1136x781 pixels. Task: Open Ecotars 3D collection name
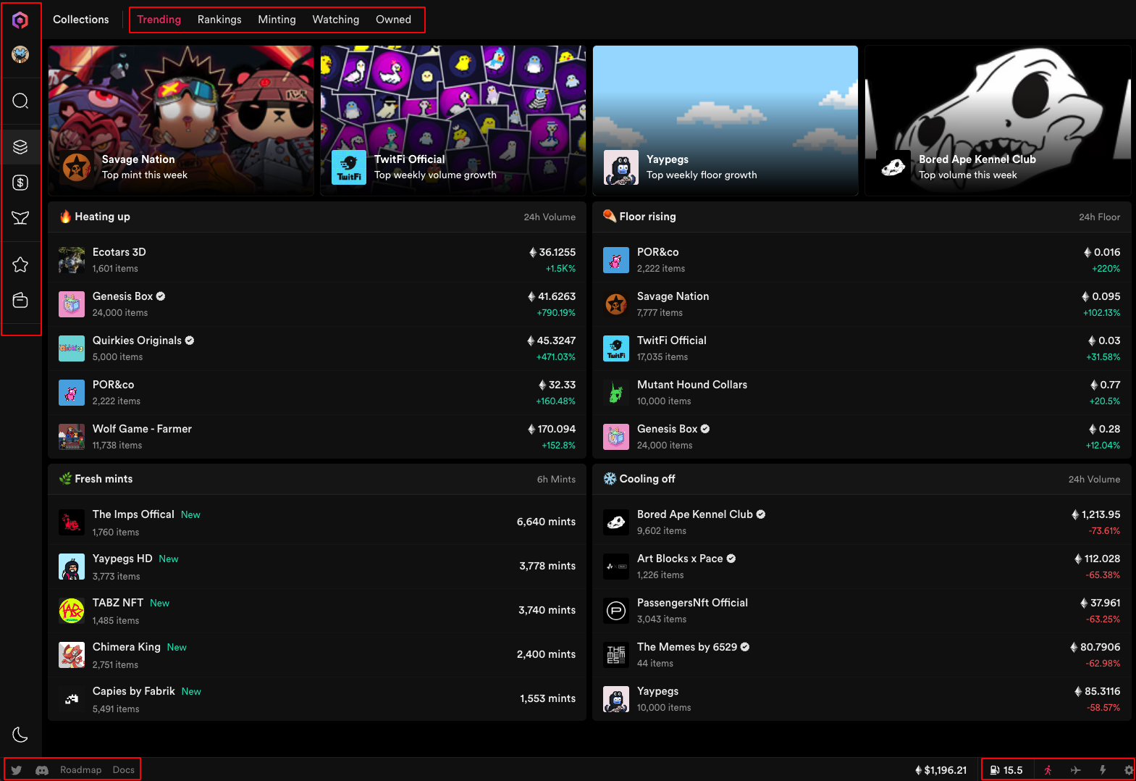point(119,252)
